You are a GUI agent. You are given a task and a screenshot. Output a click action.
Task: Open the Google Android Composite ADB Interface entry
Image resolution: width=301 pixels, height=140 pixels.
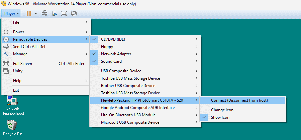click(x=138, y=108)
